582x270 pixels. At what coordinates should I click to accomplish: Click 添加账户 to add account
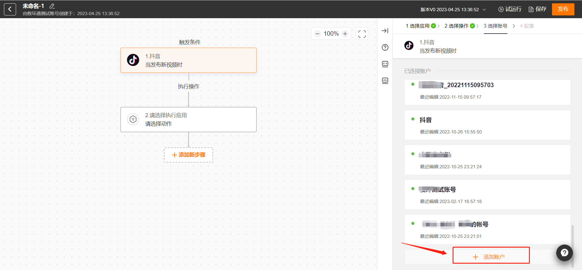(x=491, y=257)
